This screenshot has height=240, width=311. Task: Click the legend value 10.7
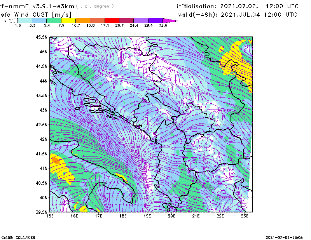tap(76, 25)
